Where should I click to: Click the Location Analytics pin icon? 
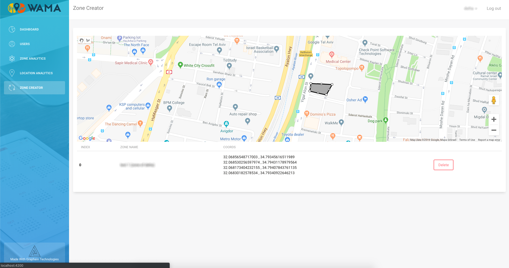pos(12,73)
